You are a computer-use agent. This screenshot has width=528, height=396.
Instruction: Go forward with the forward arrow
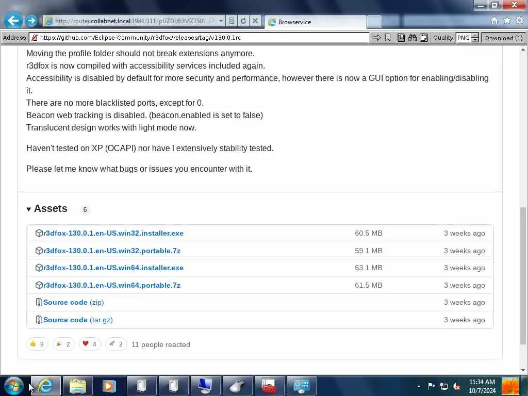(x=31, y=21)
